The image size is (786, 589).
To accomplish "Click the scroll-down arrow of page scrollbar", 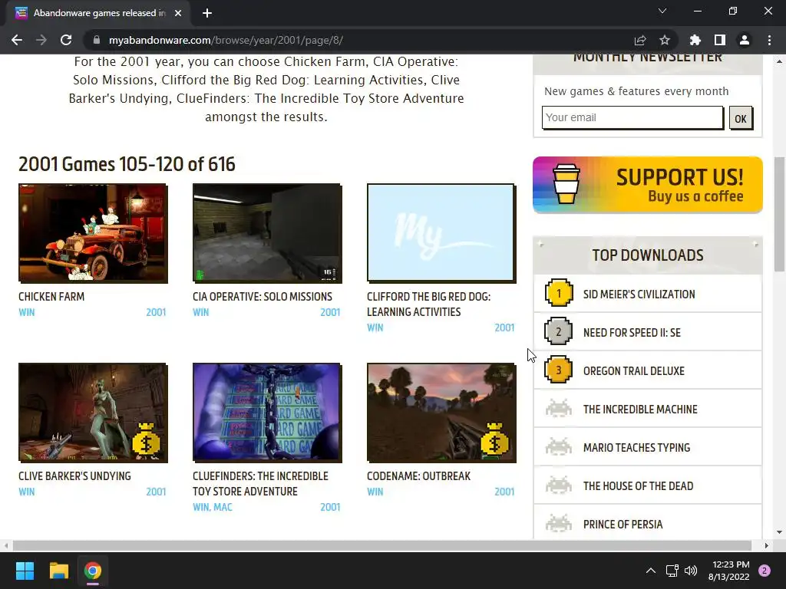I will (780, 532).
